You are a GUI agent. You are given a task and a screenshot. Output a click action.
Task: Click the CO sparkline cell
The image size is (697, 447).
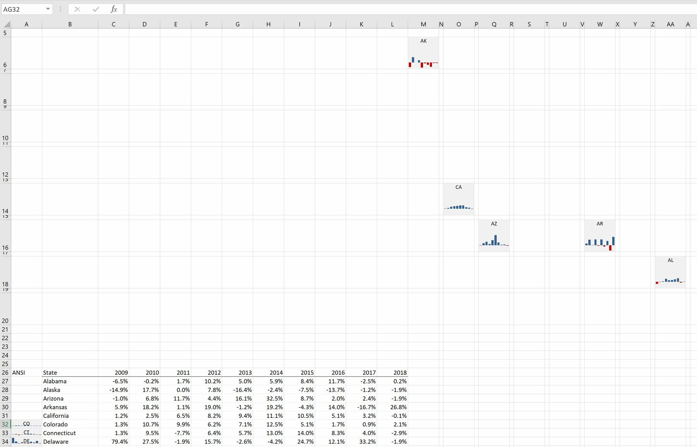click(x=26, y=424)
